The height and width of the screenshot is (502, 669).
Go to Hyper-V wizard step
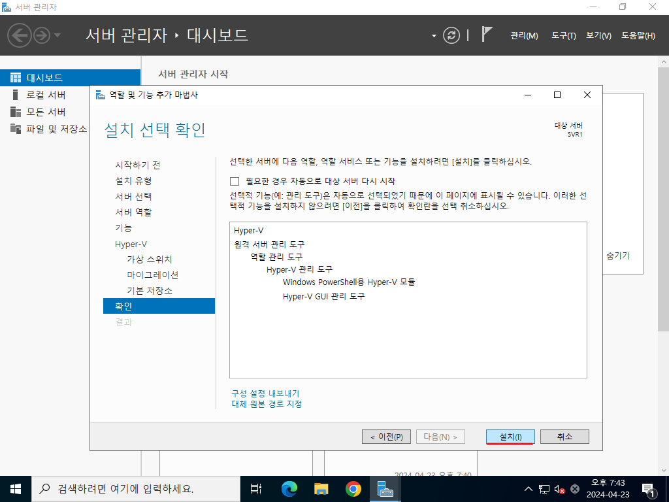[x=131, y=244]
